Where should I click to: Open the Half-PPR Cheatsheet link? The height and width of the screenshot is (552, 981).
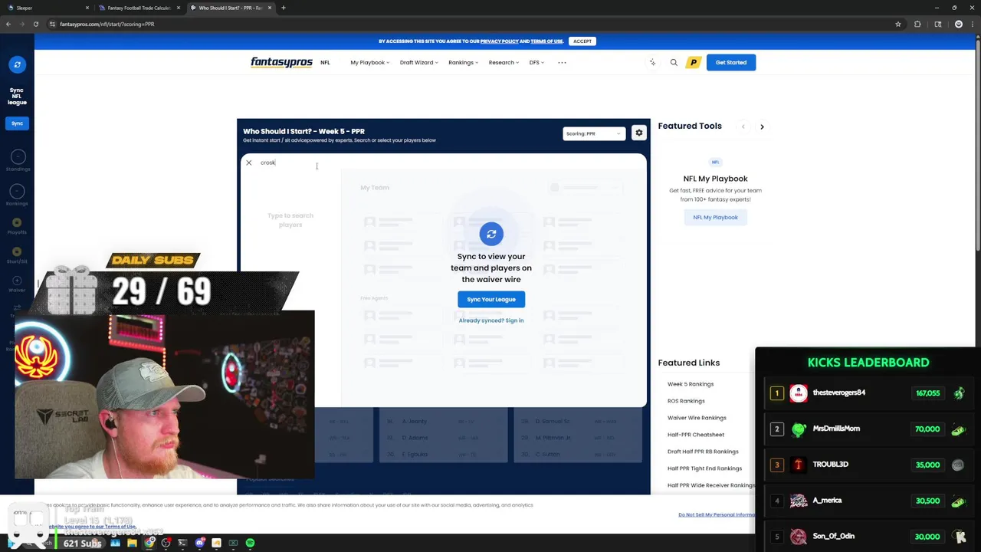696,435
